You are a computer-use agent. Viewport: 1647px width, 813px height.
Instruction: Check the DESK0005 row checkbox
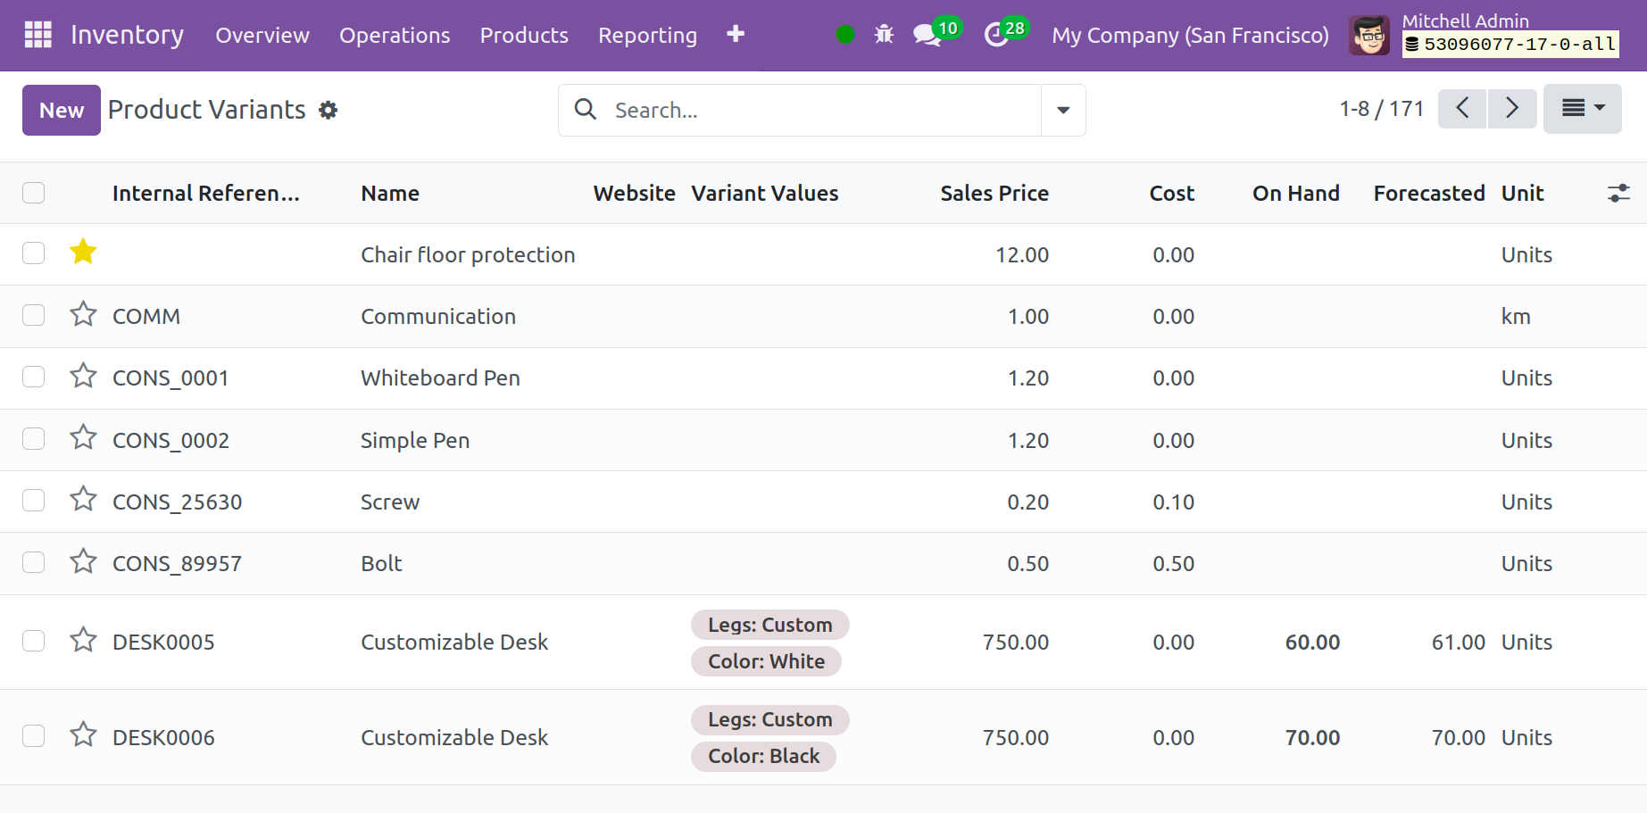(x=34, y=641)
